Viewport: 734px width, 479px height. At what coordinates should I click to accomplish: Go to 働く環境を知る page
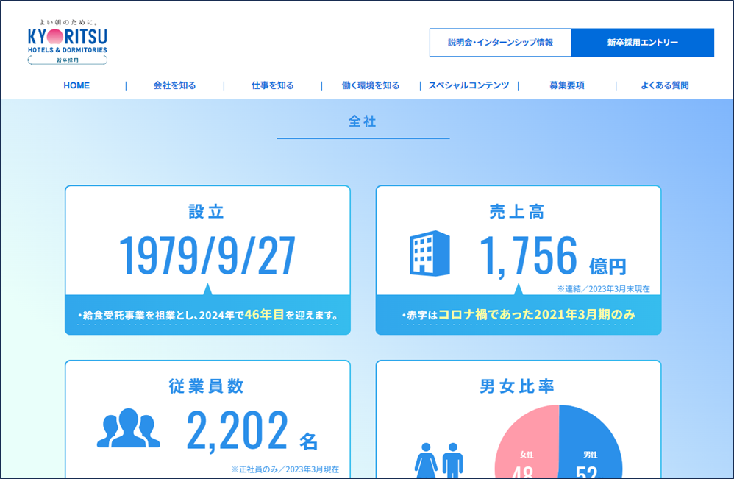[371, 85]
